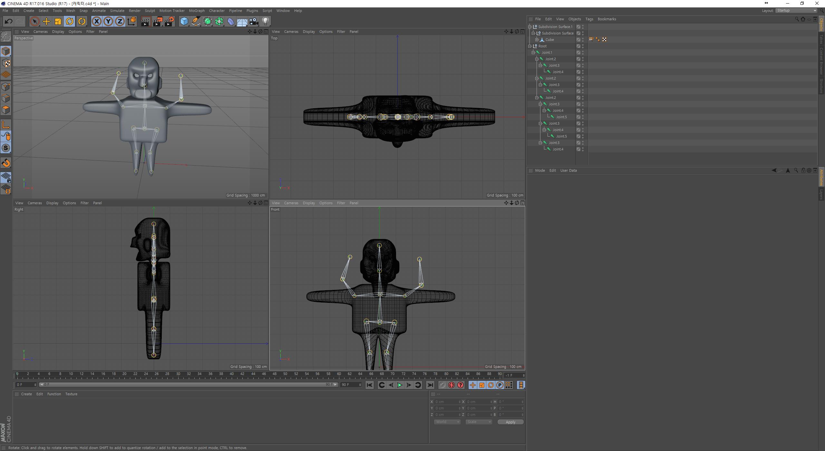The image size is (825, 451).
Task: Expand the Cube object hierarchy
Action: coord(537,40)
